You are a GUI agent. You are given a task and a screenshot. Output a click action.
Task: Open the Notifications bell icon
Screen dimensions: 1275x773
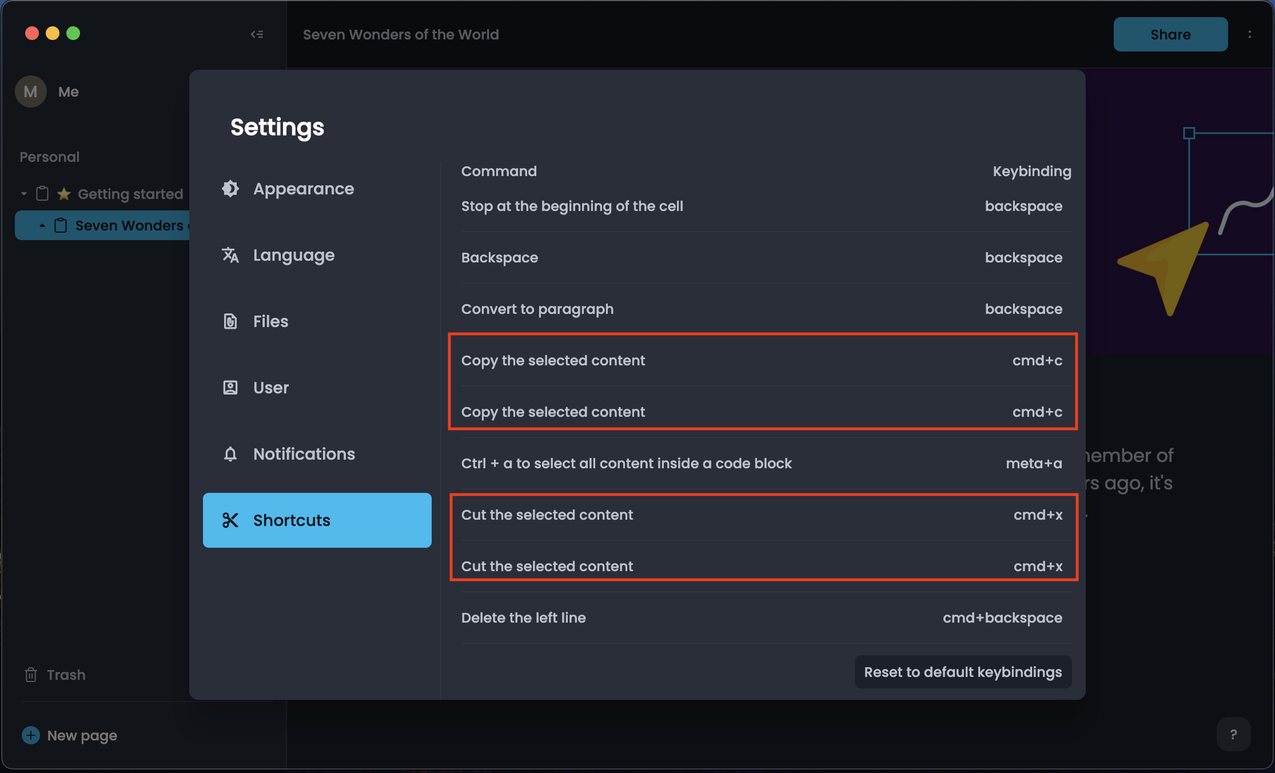tap(230, 453)
